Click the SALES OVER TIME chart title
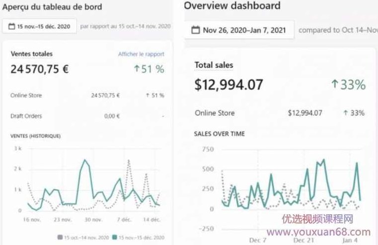 (x=220, y=134)
